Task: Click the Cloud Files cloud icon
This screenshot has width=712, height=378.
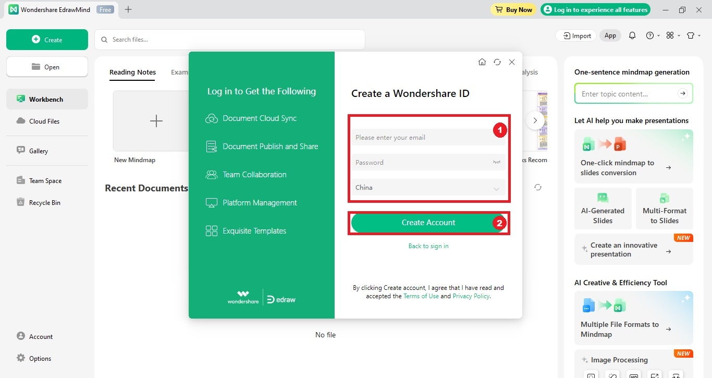Action: (21, 121)
